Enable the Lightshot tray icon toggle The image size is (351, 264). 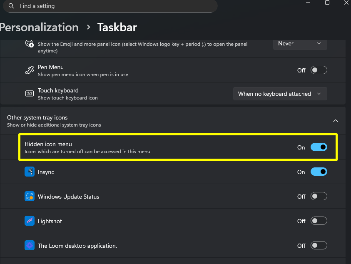point(319,221)
